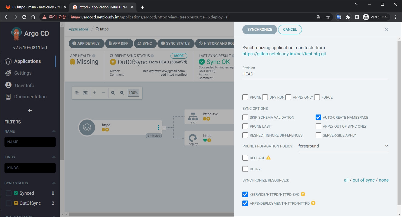Screen dimensions: 402x217
Task: Enable the DRY RUN checkbox
Action: coord(265,97)
